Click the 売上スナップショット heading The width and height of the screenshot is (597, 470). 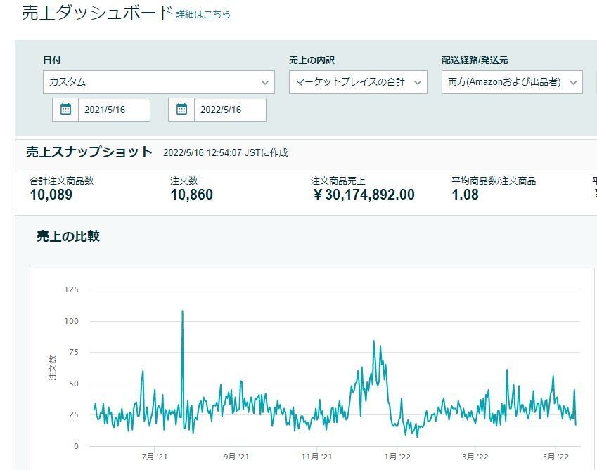pyautogui.click(x=89, y=152)
